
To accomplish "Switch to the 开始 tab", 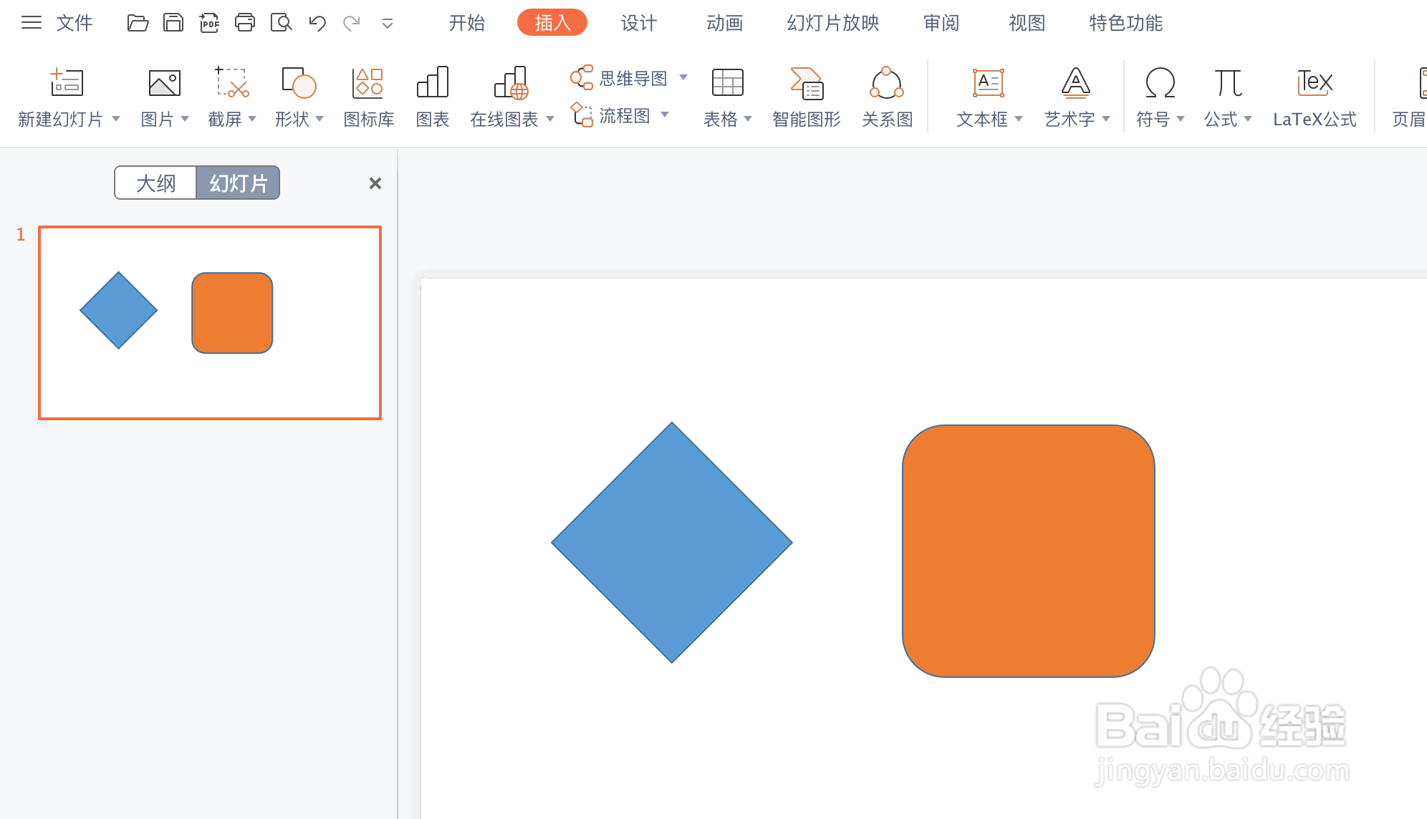I will pyautogui.click(x=467, y=23).
